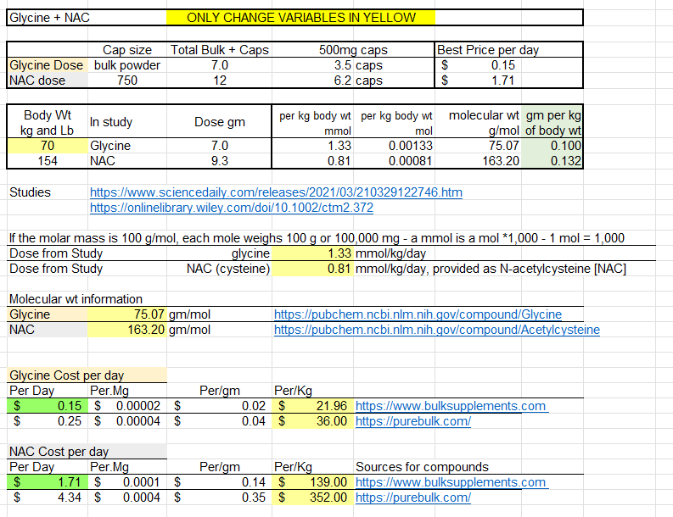
Task: Select green glycine per day cost 0.15
Action: click(x=48, y=406)
